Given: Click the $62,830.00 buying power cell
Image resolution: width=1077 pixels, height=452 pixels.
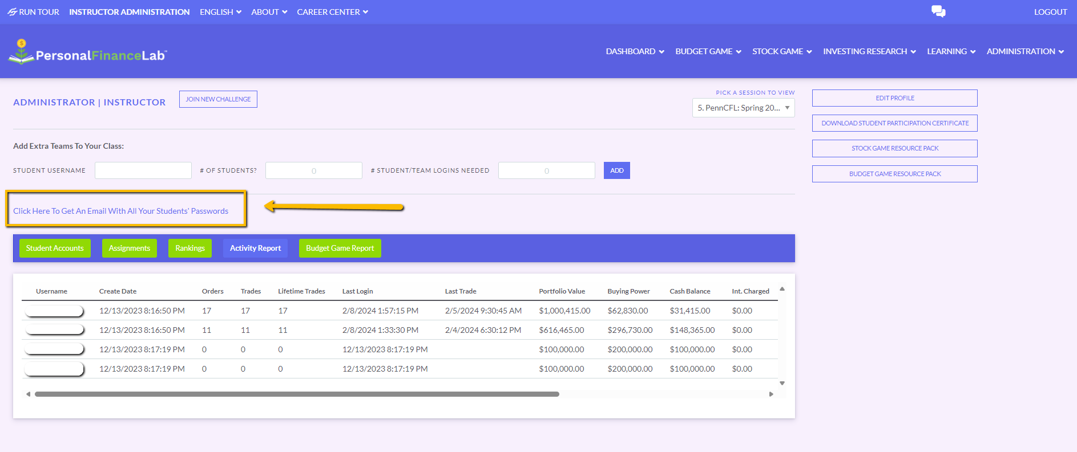Looking at the screenshot, I should [x=628, y=311].
